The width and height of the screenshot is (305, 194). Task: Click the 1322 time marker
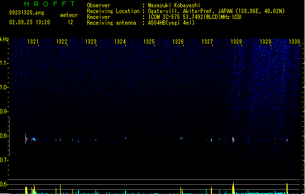(62, 42)
